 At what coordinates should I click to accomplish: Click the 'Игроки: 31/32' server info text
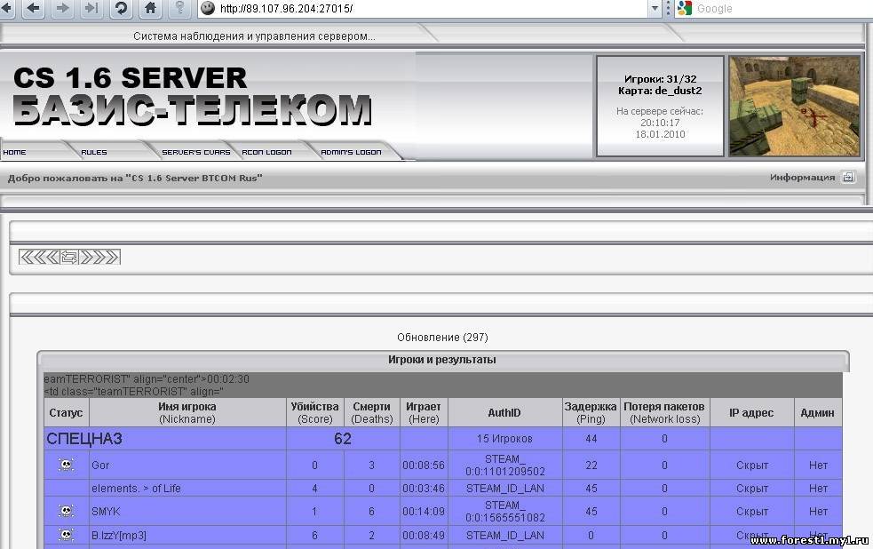[661, 79]
